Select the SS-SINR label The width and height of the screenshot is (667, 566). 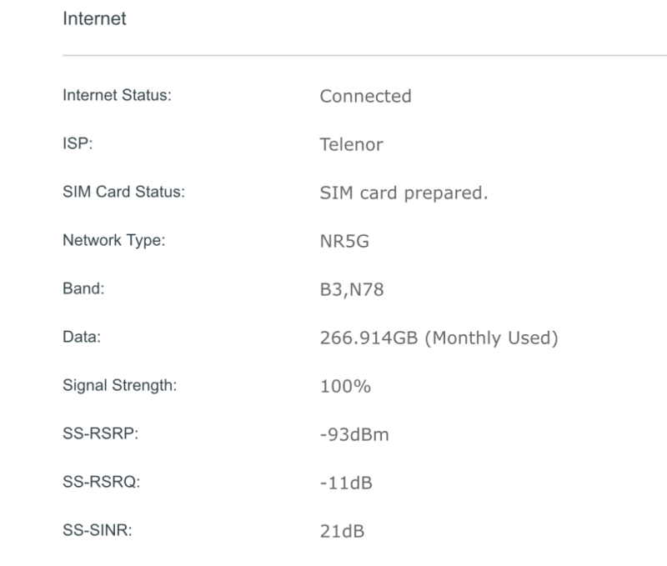click(x=98, y=530)
